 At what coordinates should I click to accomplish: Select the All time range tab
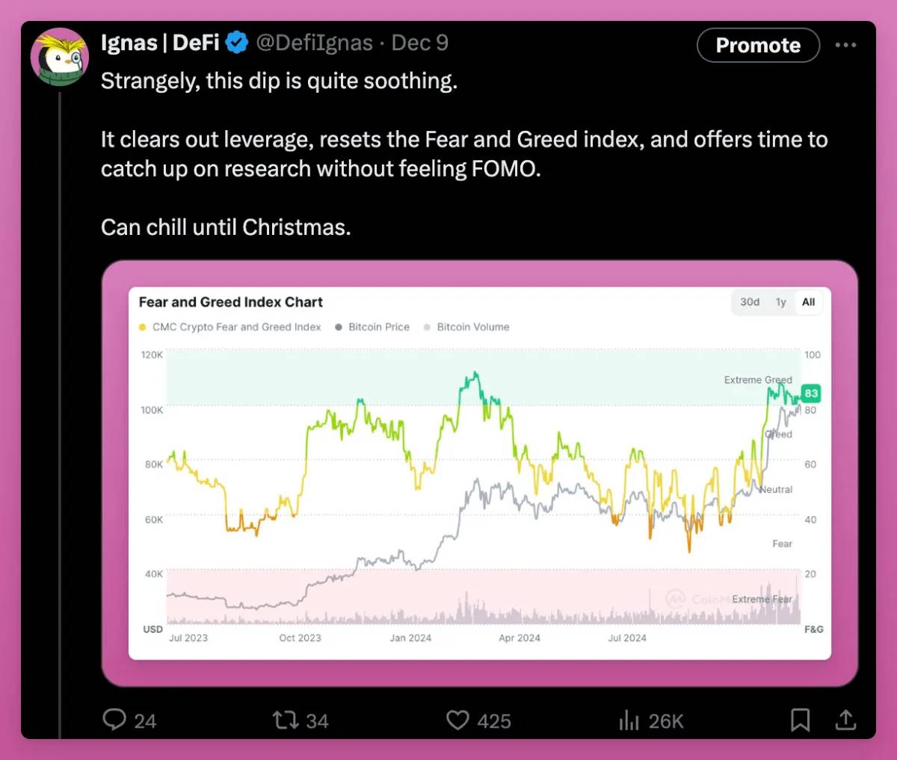click(808, 302)
